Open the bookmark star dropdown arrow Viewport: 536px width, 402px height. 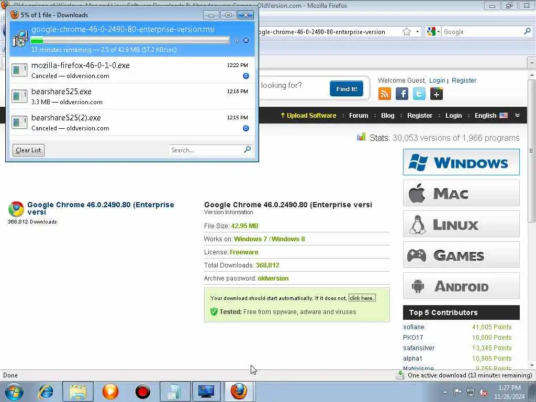[417, 32]
